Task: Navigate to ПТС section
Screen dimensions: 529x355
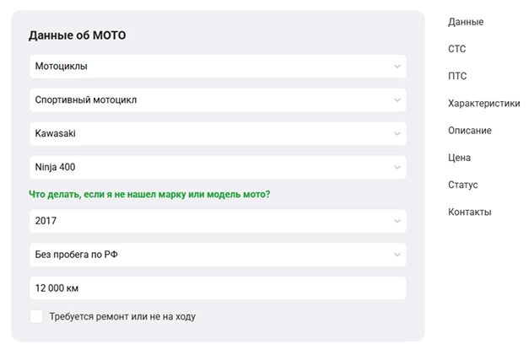Action: pyautogui.click(x=457, y=76)
